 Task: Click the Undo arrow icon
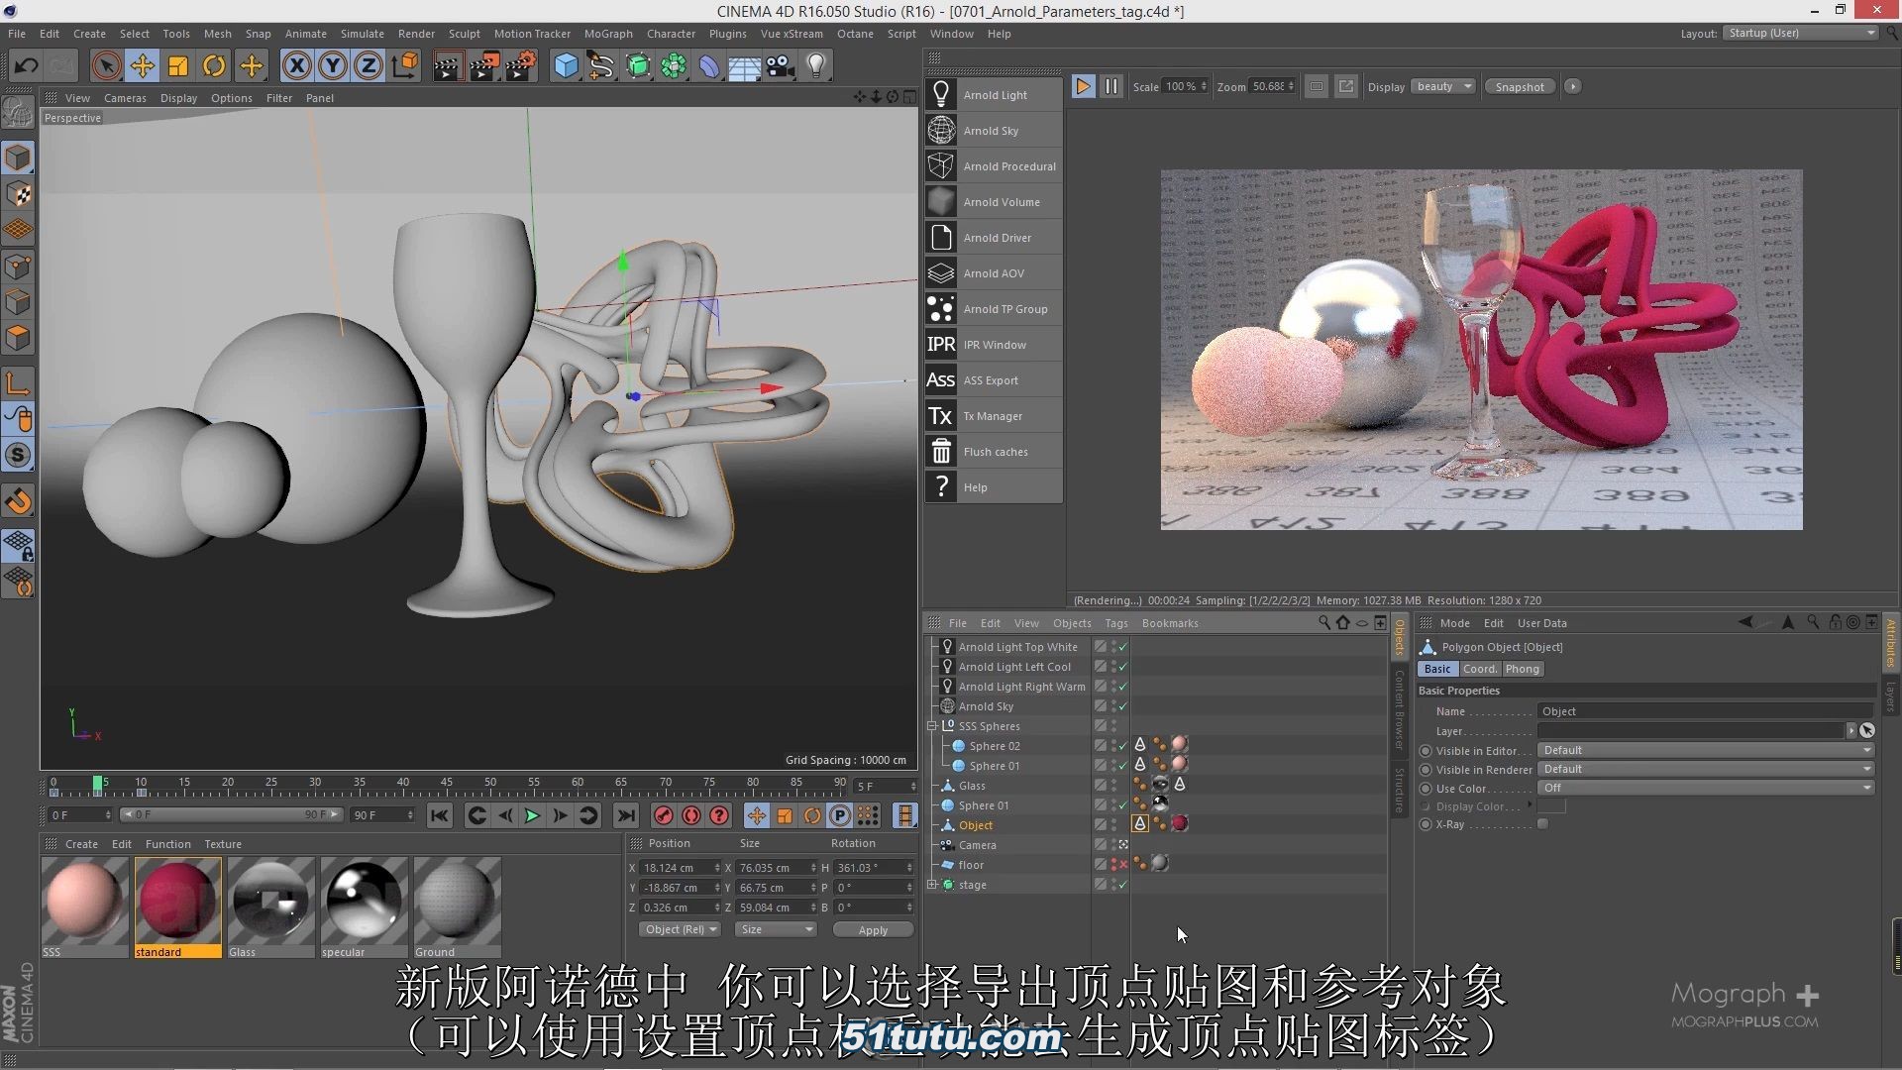coord(26,66)
